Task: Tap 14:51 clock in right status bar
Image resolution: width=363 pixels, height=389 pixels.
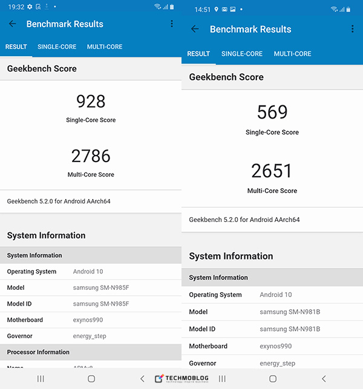Action: [202, 10]
